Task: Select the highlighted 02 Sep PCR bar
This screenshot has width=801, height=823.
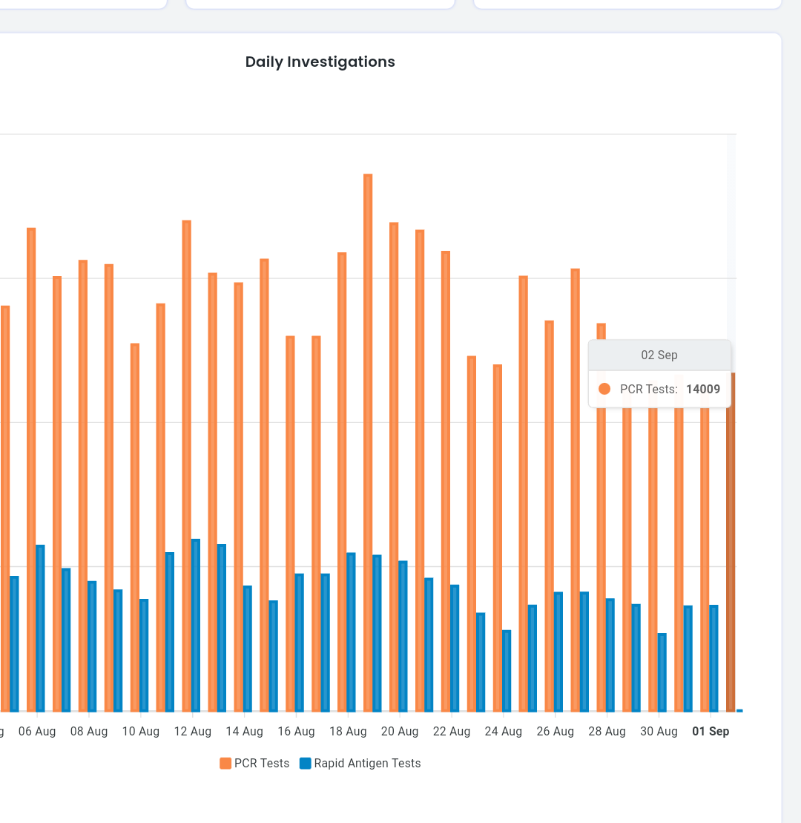Action: tap(731, 542)
